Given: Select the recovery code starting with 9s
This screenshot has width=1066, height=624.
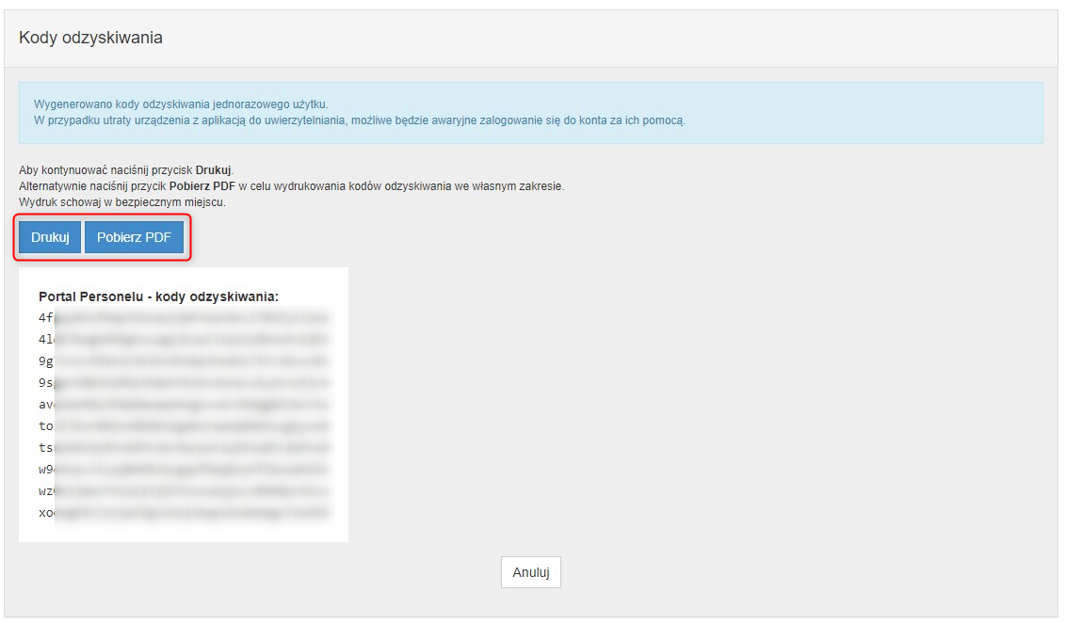Looking at the screenshot, I should click(184, 383).
